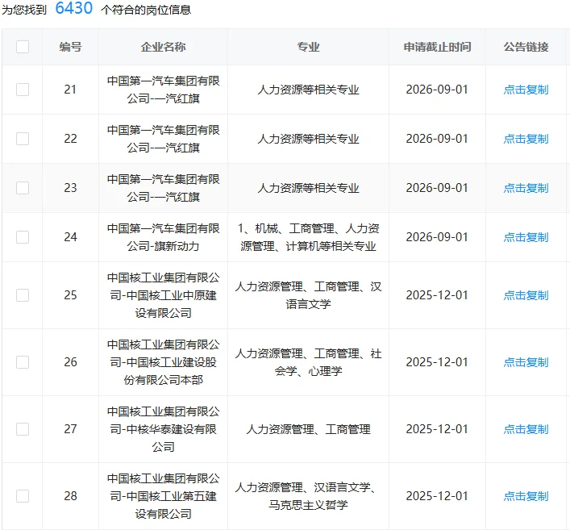Click major cell mentioning 汉语言文学 in row 25

click(x=308, y=295)
